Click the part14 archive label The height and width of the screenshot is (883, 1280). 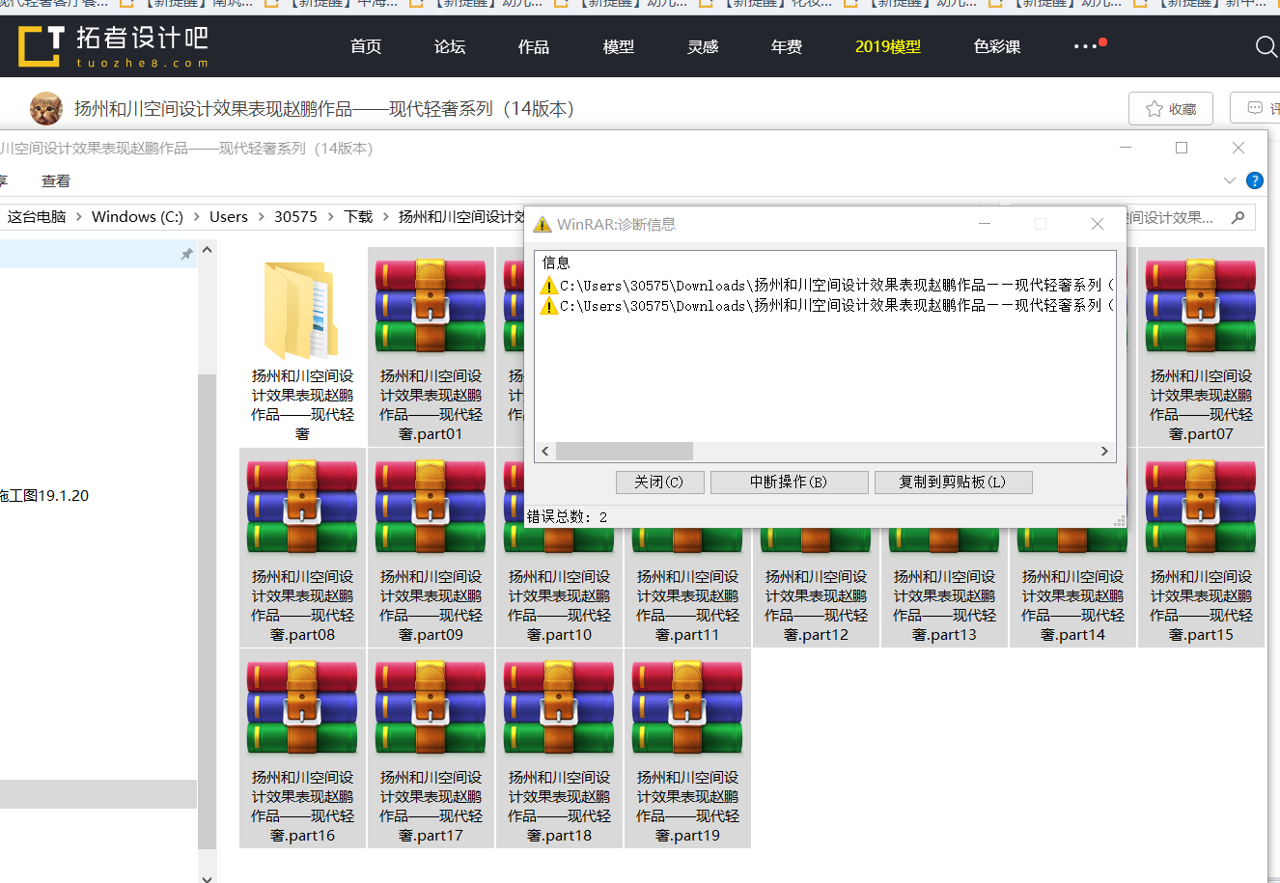[1072, 605]
